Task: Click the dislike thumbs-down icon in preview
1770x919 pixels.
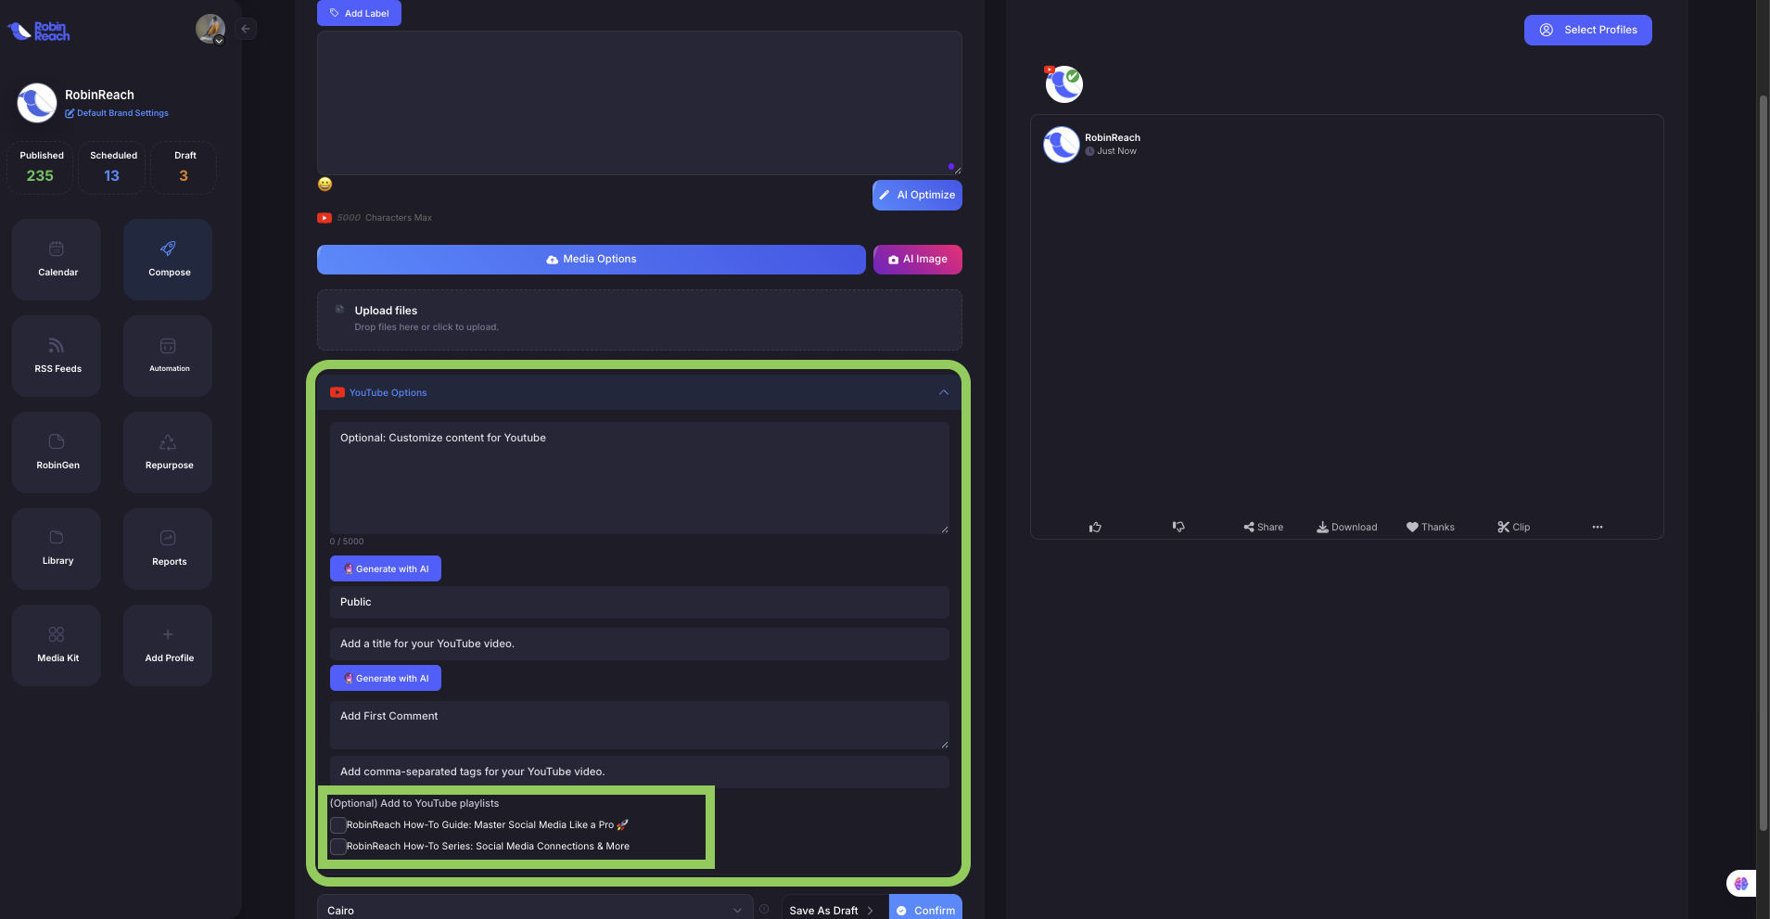Action: [1178, 527]
